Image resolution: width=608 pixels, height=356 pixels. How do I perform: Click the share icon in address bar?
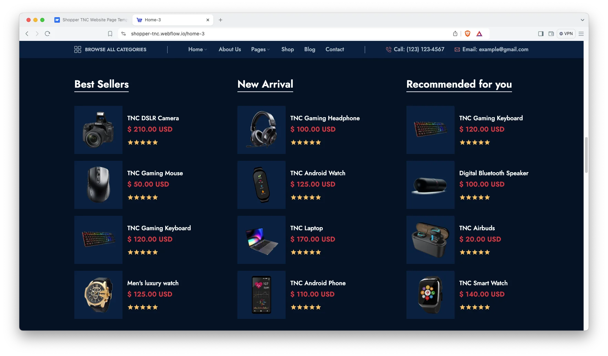tap(455, 34)
